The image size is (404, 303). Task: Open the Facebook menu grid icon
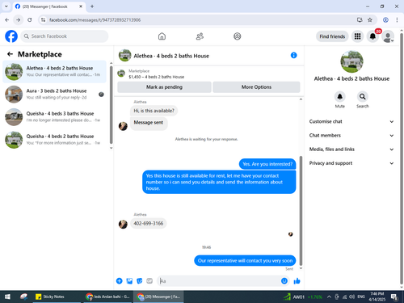357,36
